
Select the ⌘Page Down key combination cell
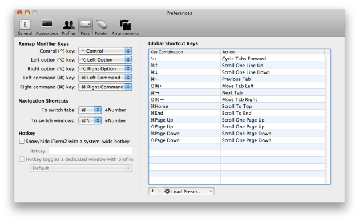click(185, 134)
